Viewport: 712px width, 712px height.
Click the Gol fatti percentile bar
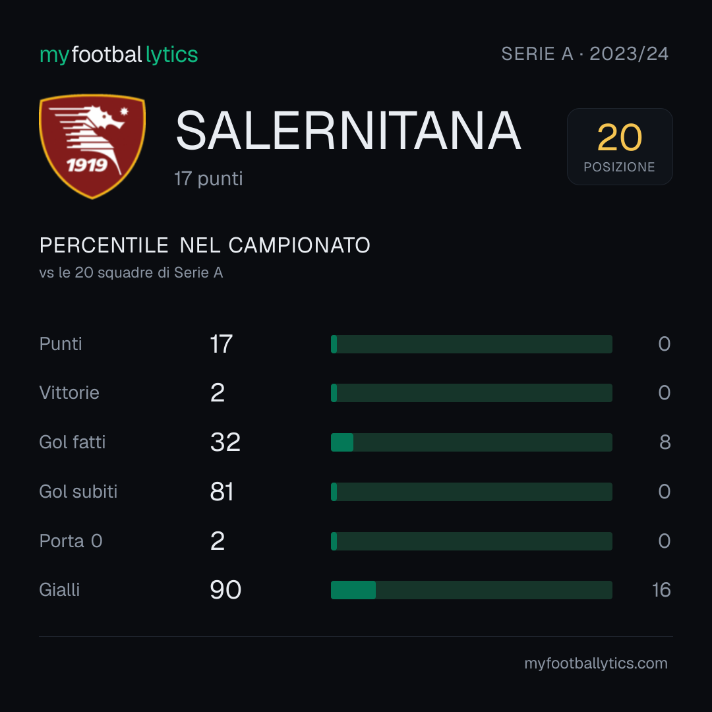coord(471,442)
